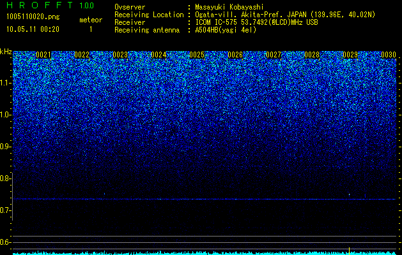Image resolution: width=402 pixels, height=255 pixels.
Task: Click the 1.1 kHz axis label
Action: click(x=5, y=83)
